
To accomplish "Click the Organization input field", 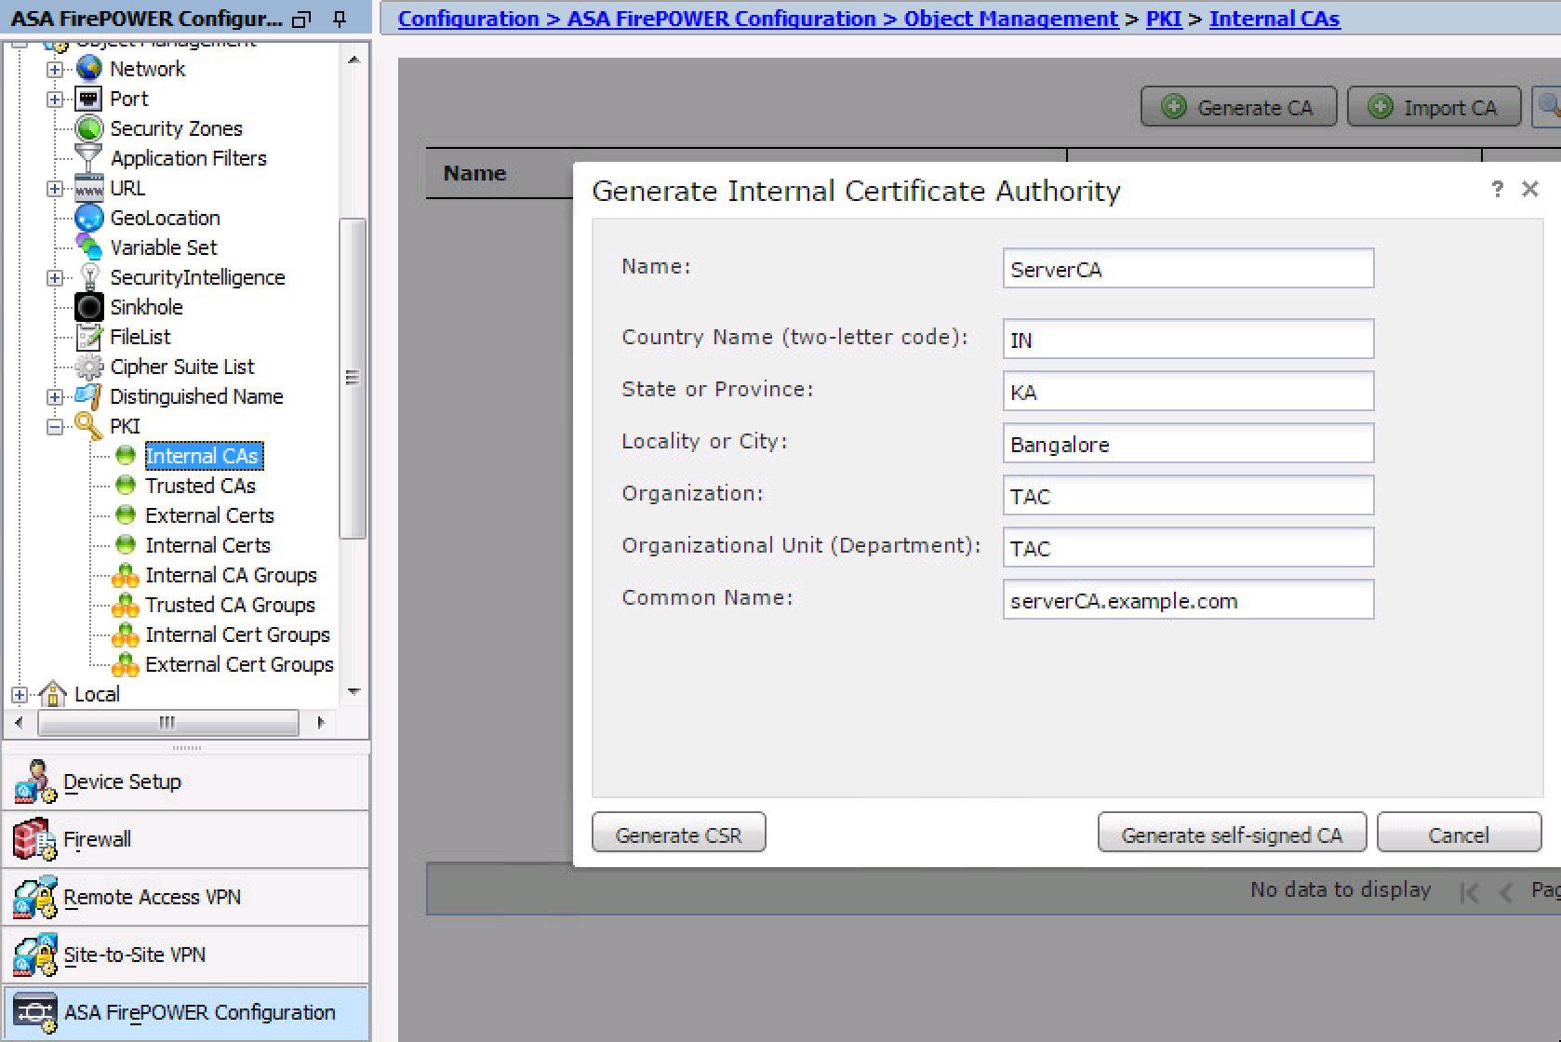I will 1188,495.
